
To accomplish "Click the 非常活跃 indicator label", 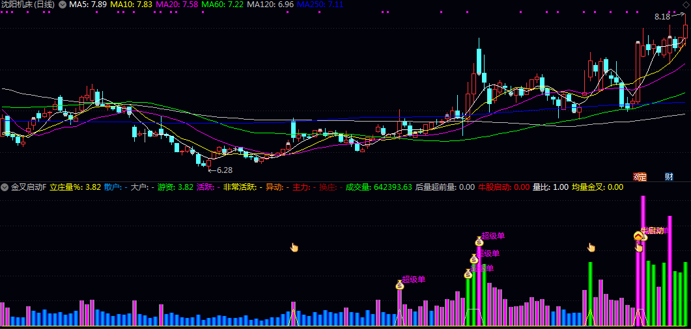I will point(243,187).
